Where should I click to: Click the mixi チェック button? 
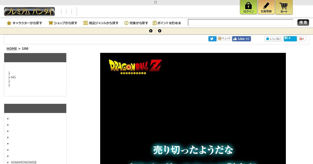click(224, 39)
